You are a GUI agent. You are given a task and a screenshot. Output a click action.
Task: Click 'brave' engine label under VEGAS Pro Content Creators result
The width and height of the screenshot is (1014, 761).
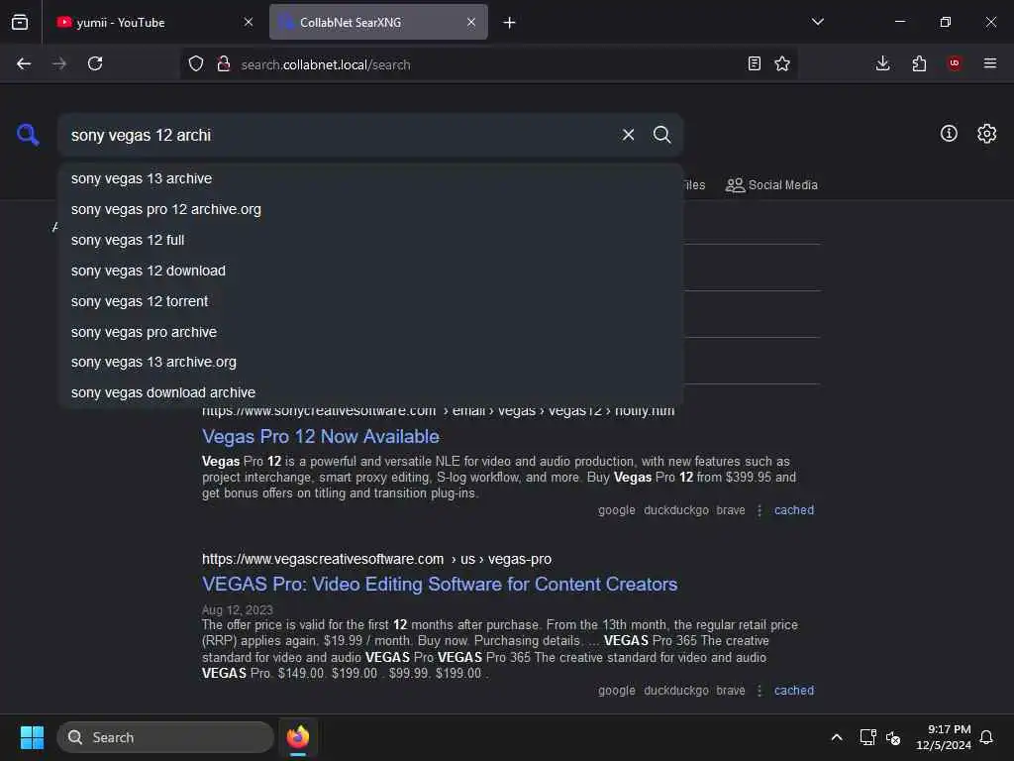731,691
